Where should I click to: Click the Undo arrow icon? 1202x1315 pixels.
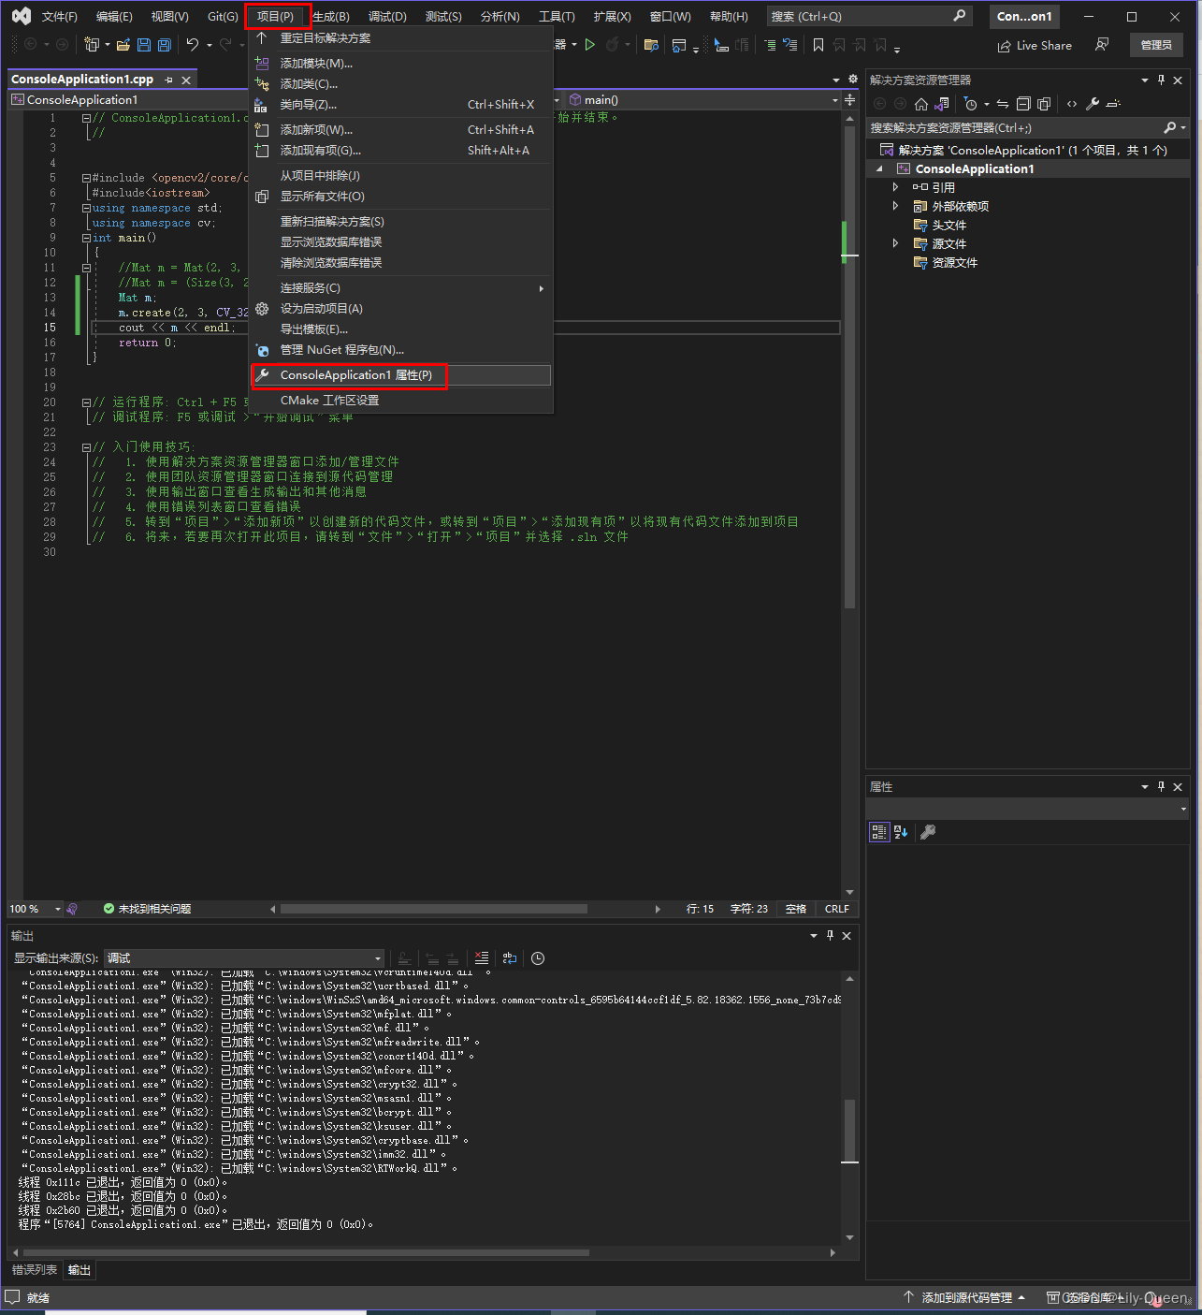point(193,45)
